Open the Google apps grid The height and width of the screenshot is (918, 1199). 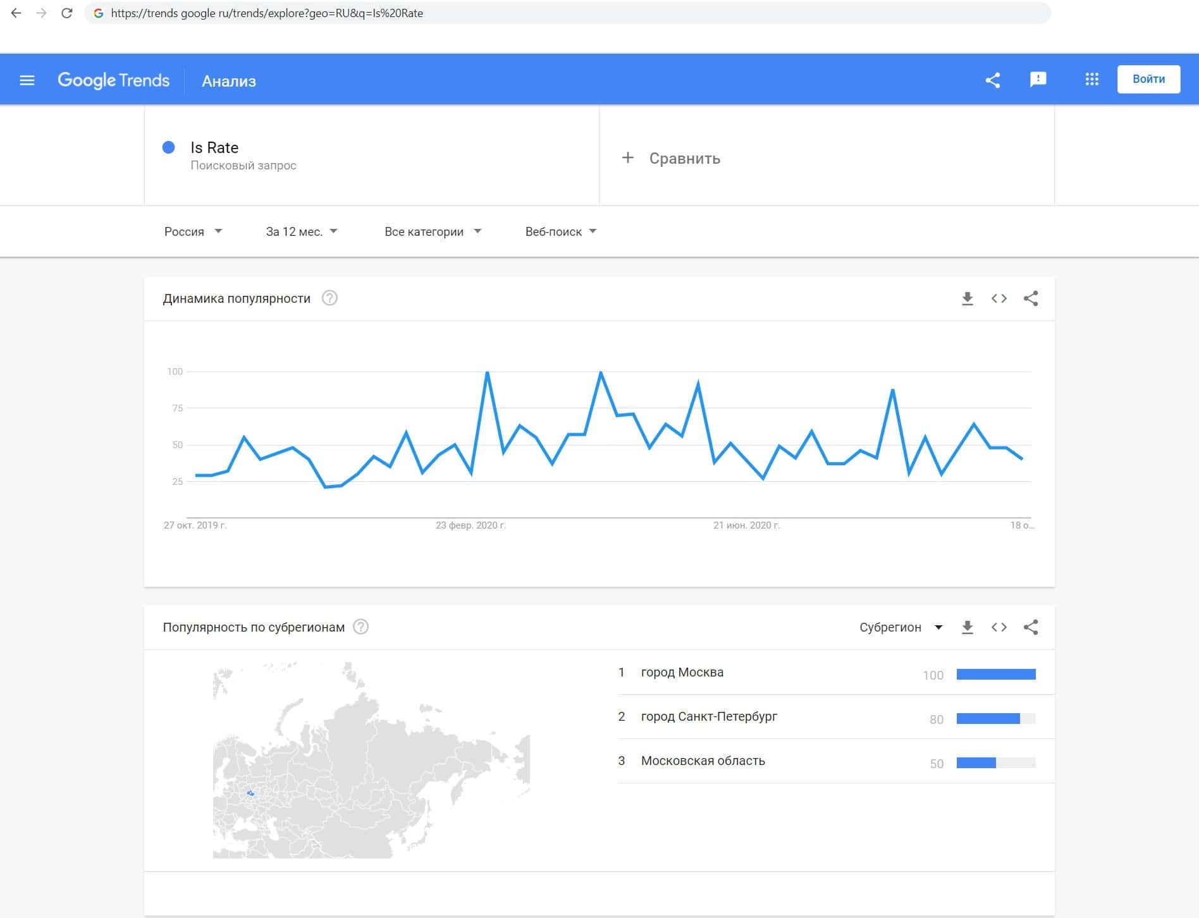1091,79
